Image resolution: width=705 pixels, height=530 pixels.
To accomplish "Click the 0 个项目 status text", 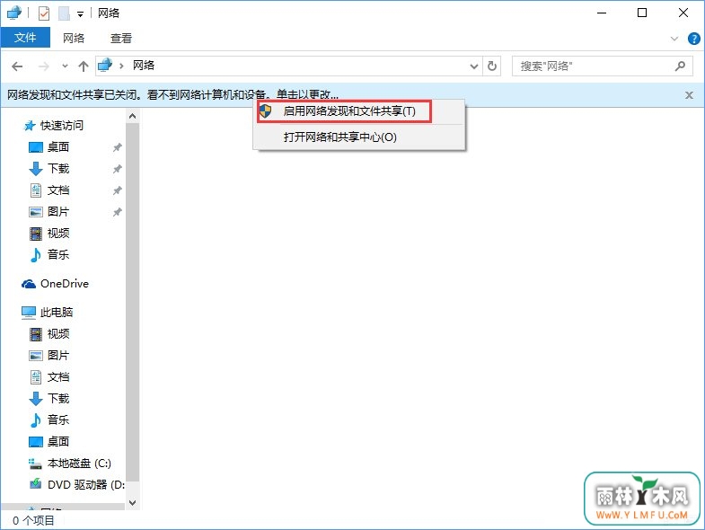I will click(x=33, y=520).
